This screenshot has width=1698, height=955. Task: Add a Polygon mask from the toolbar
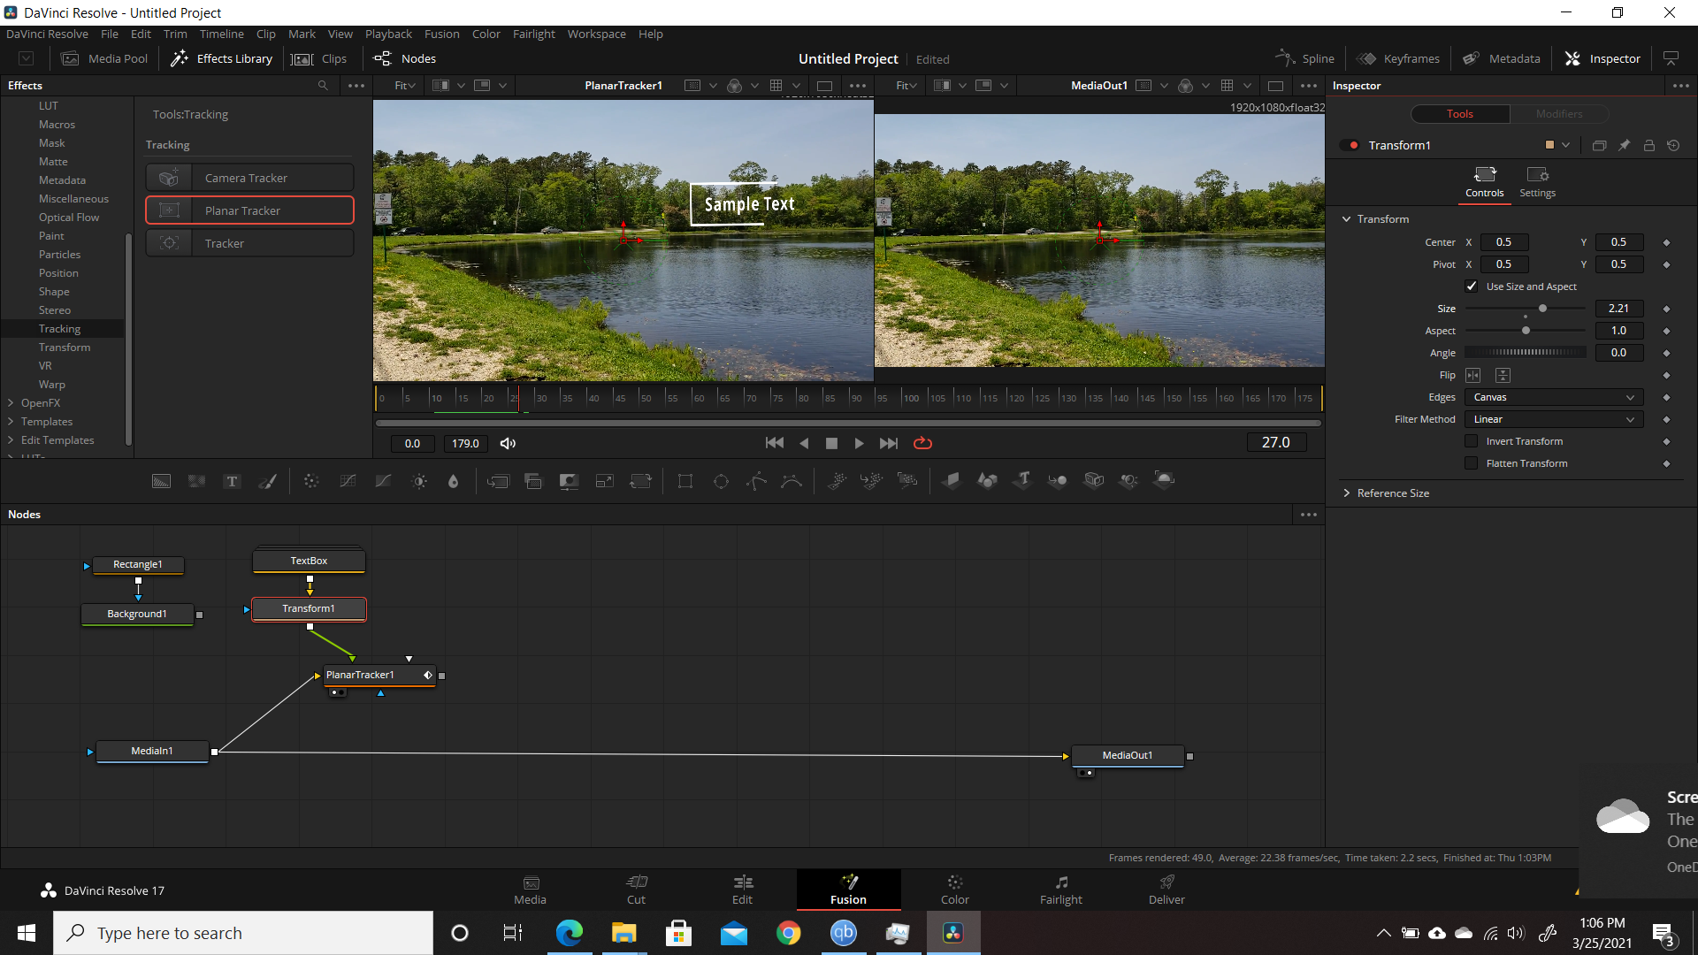(x=756, y=481)
